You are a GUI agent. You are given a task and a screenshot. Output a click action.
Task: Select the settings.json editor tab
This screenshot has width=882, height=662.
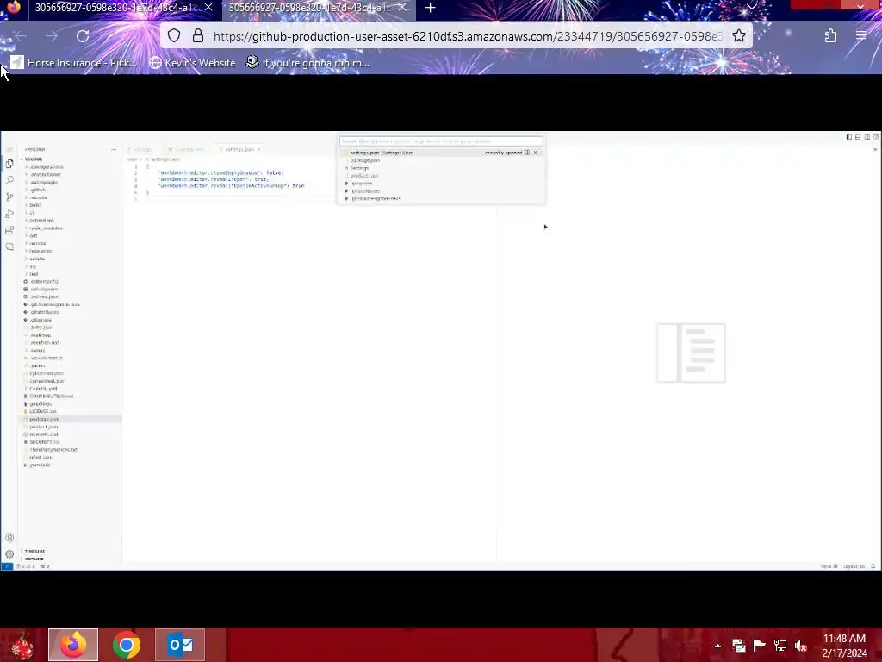(239, 150)
